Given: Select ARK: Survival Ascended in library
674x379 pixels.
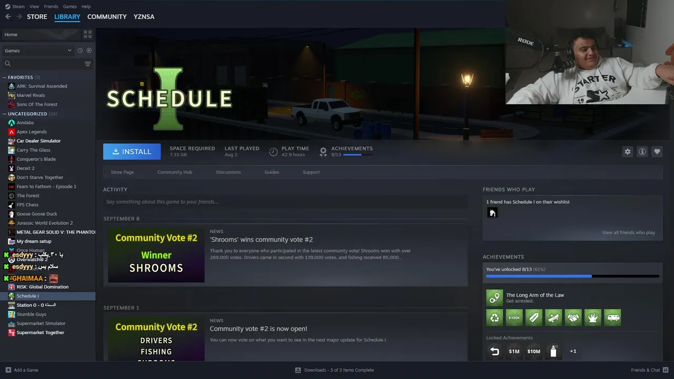Looking at the screenshot, I should pos(42,86).
